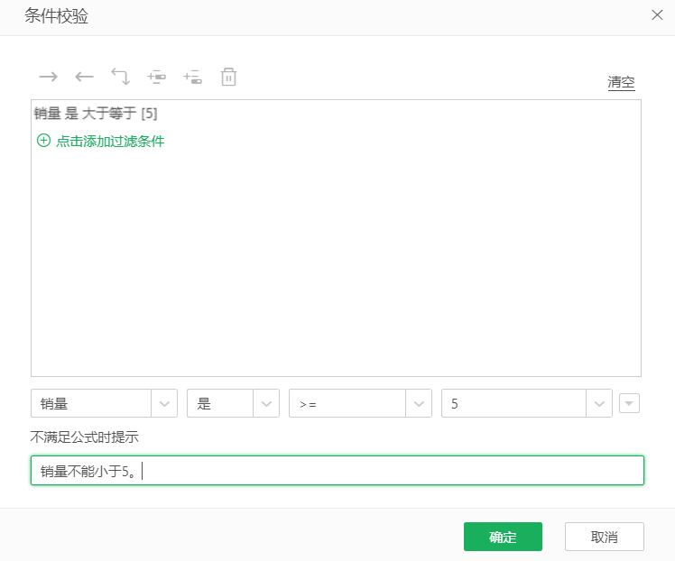Click the plus circle icon for adding filter
This screenshot has width=675, height=561.
coord(43,141)
